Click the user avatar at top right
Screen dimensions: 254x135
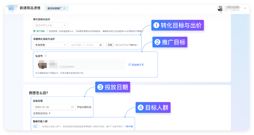point(220,8)
